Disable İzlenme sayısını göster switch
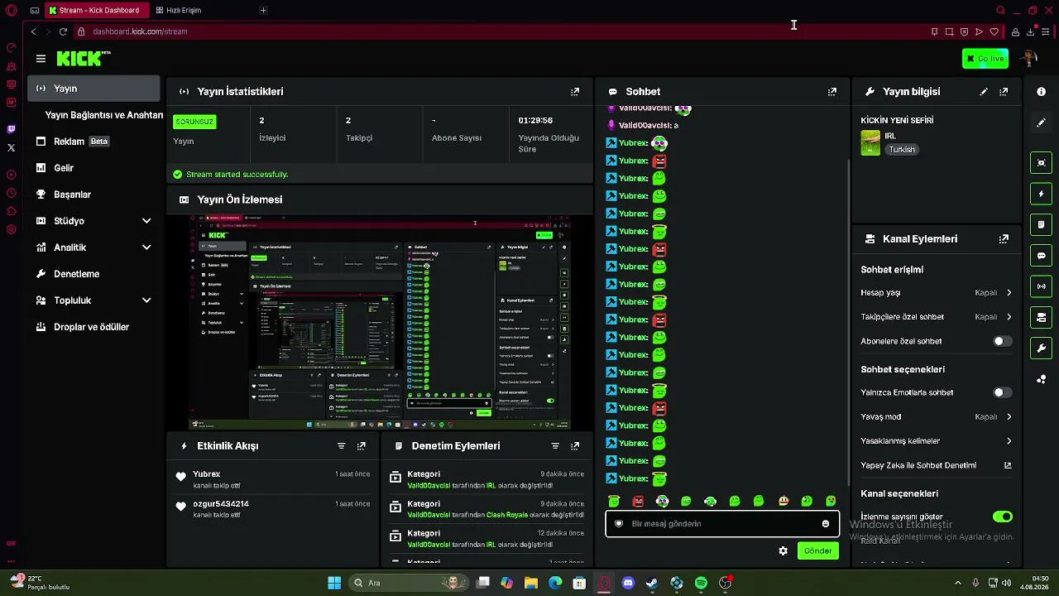This screenshot has height=596, width=1059. pyautogui.click(x=1002, y=517)
